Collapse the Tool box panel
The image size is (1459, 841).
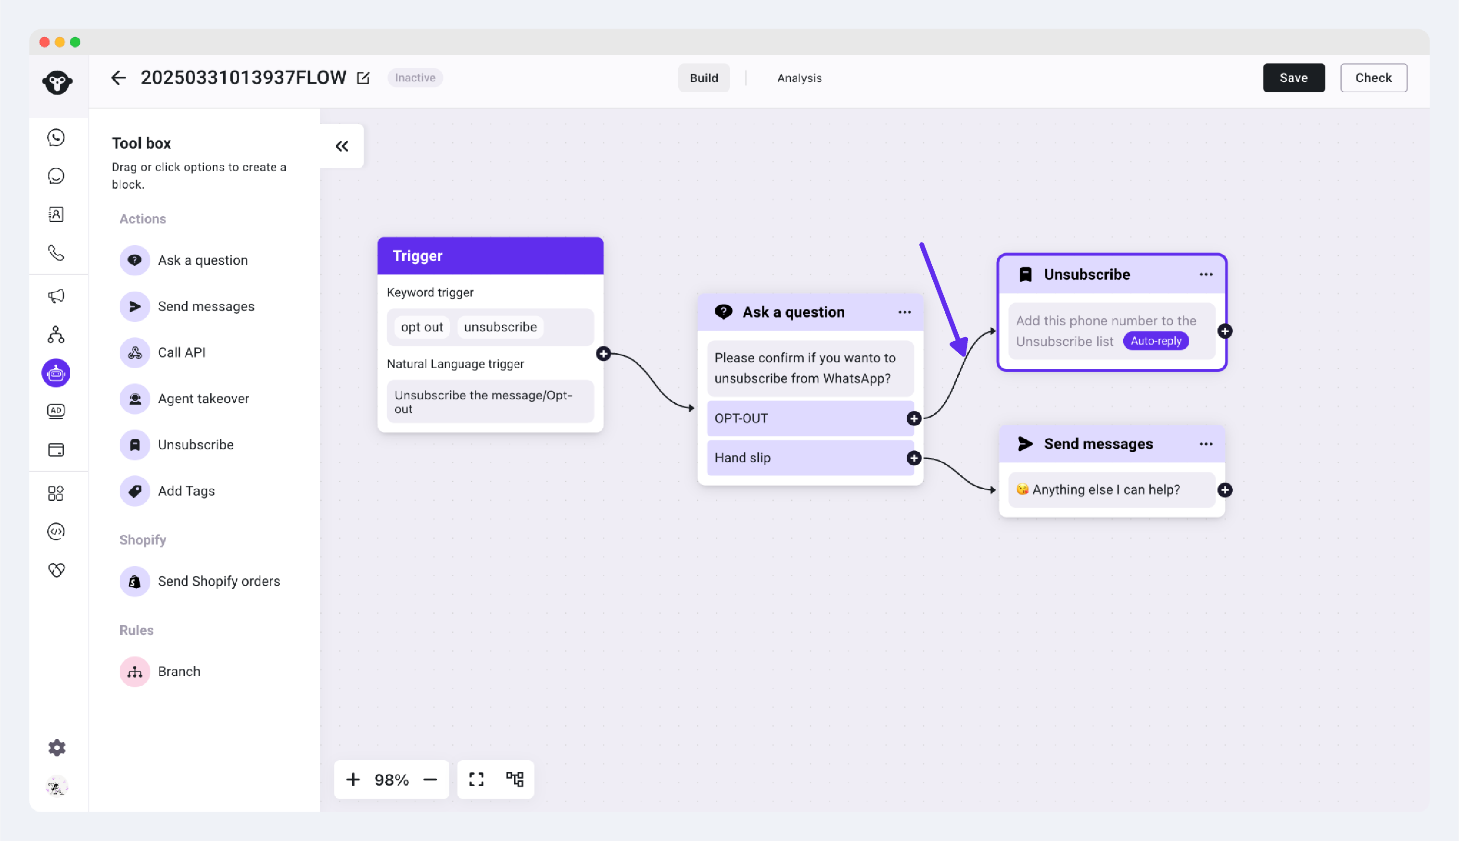[342, 146]
